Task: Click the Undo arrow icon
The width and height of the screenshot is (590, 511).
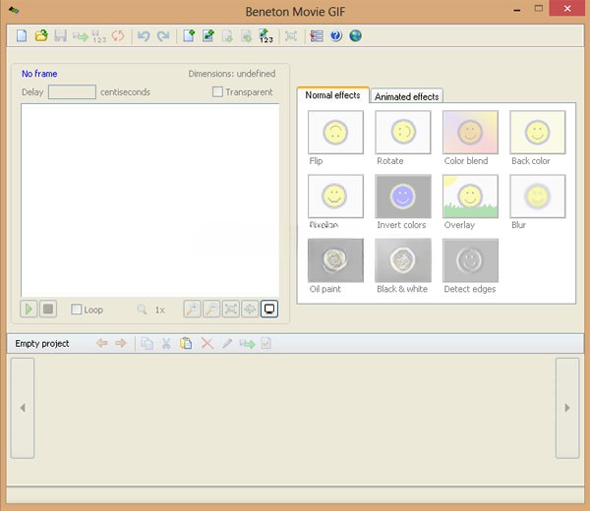Action: click(144, 36)
